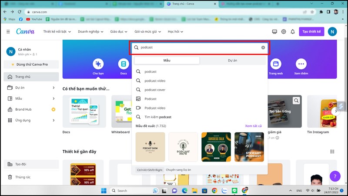Clear the podcast search text
Image resolution: width=348 pixels, height=196 pixels.
263,47
